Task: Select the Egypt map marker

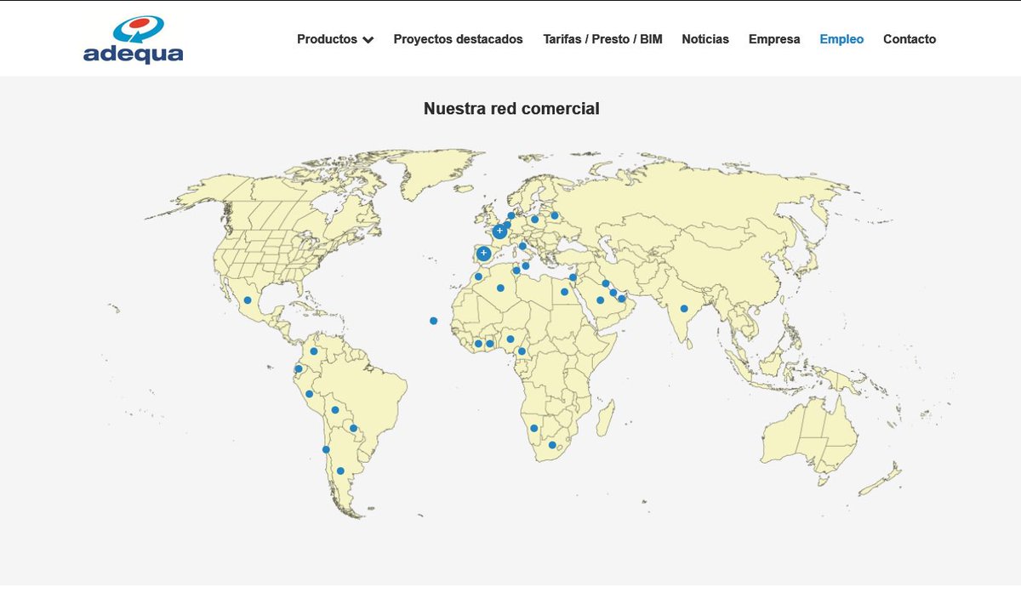Action: pyautogui.click(x=564, y=292)
